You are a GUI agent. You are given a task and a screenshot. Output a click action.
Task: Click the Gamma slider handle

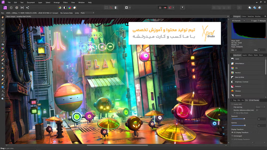[245, 125]
